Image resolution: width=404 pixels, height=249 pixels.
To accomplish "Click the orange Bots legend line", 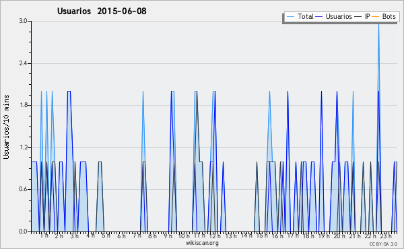I will coord(376,17).
